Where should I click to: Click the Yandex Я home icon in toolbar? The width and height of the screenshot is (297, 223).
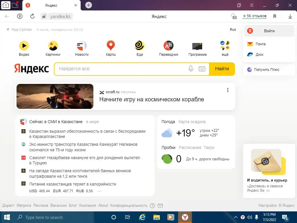20,16
